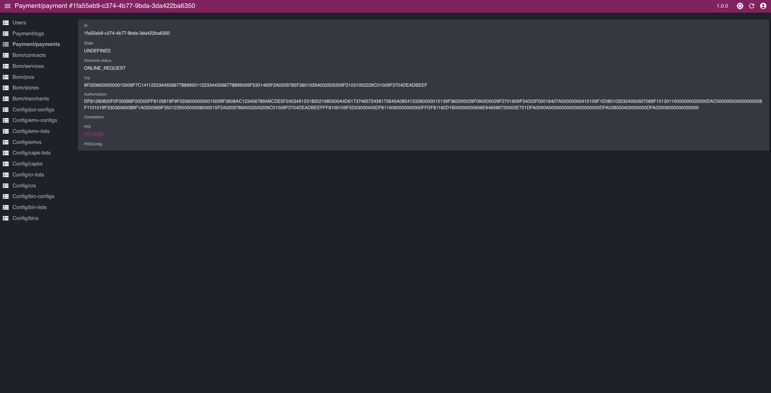The height and width of the screenshot is (393, 771).
Task: Open Bom/pois section
Action: 23,77
